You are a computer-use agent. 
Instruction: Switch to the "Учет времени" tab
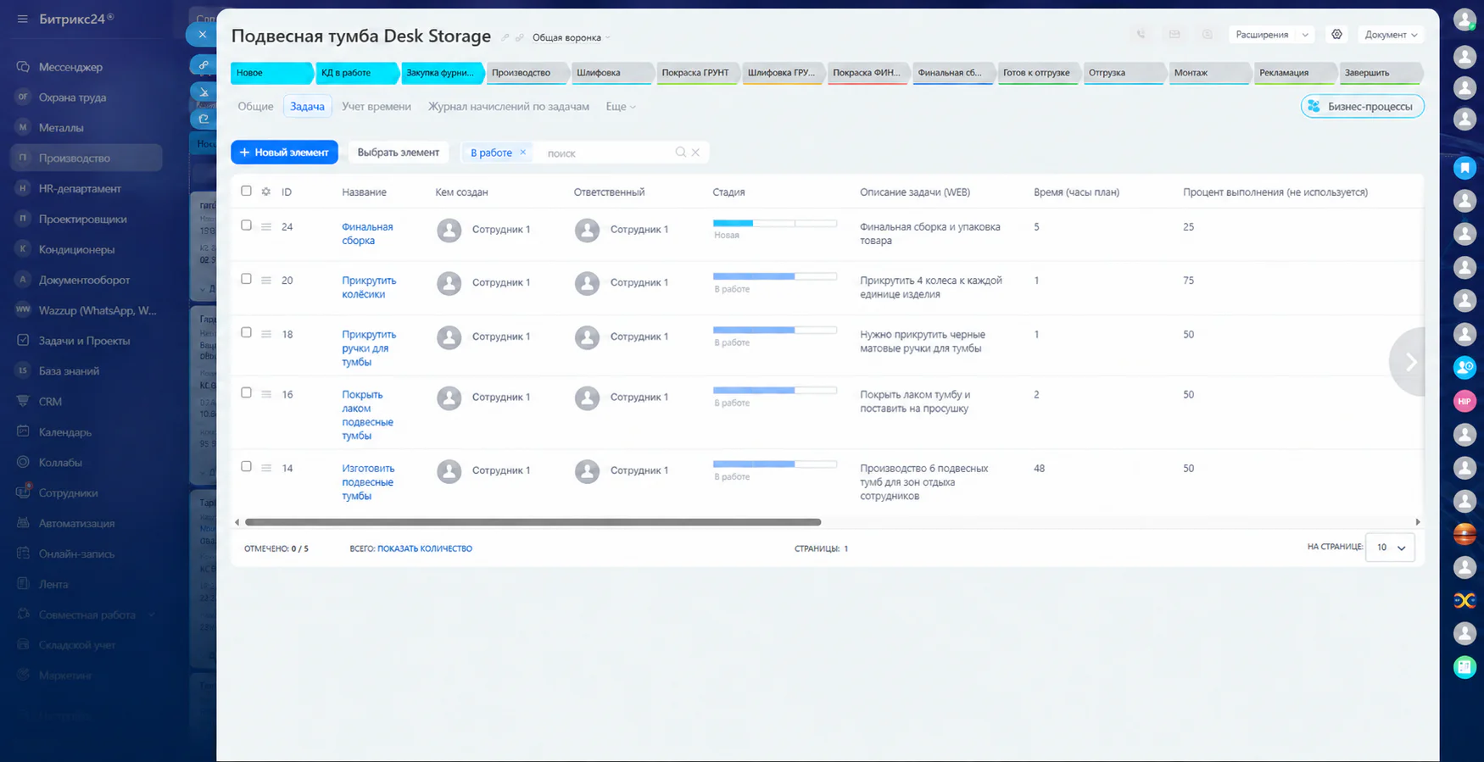(x=377, y=107)
